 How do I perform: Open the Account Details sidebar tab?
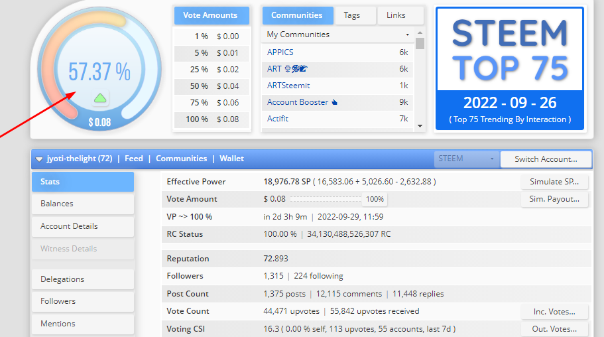click(x=83, y=226)
